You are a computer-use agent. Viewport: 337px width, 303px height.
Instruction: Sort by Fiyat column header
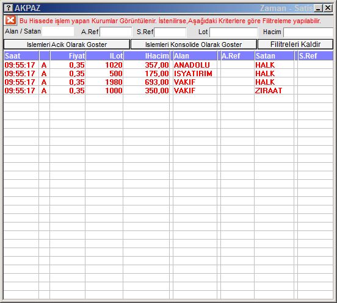click(68, 56)
